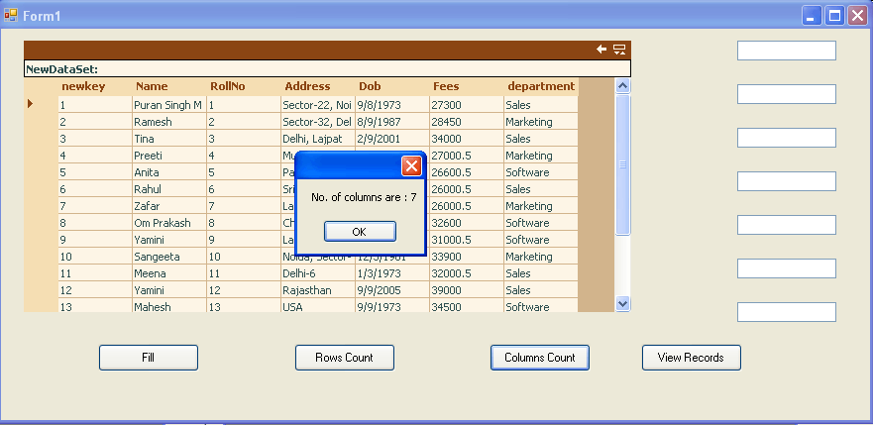The width and height of the screenshot is (873, 425).
Task: Click the Columns Count button
Action: click(539, 358)
